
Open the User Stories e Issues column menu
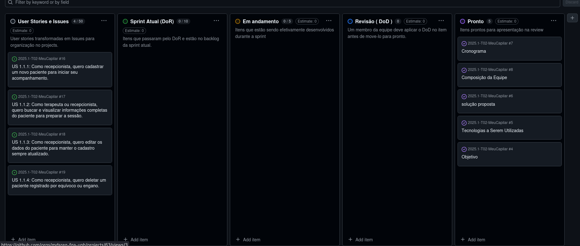click(104, 21)
